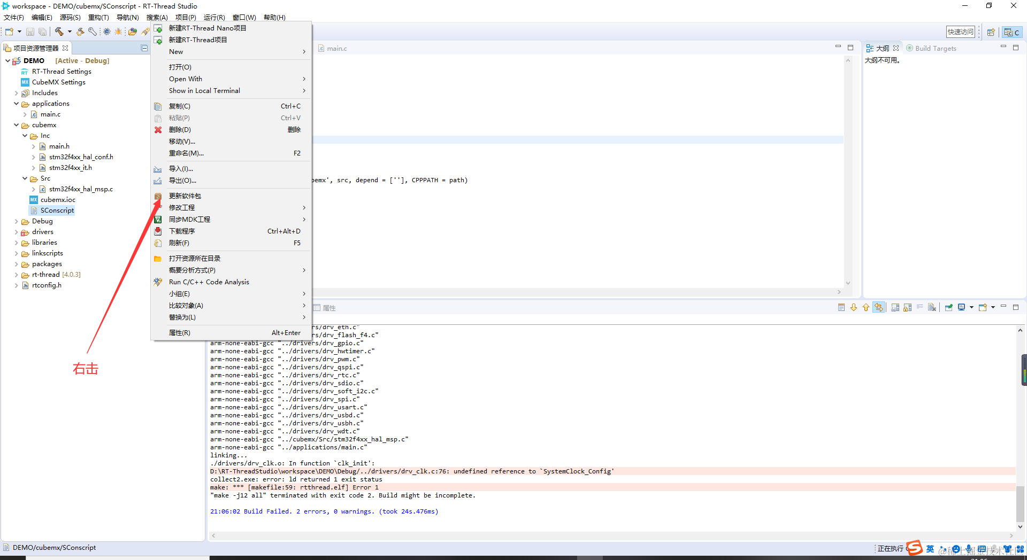This screenshot has width=1027, height=560.
Task: Click console show-next-error down arrow
Action: tap(854, 307)
